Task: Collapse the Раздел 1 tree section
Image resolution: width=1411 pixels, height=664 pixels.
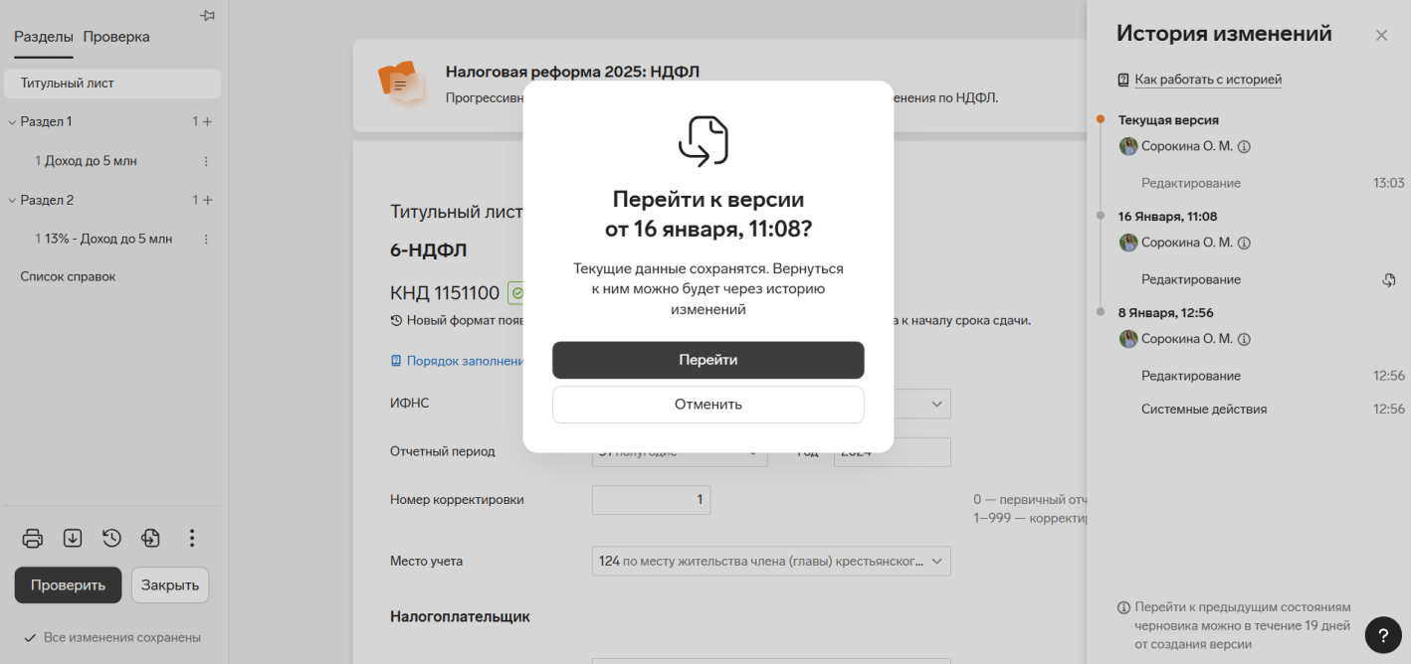Action: 12,122
